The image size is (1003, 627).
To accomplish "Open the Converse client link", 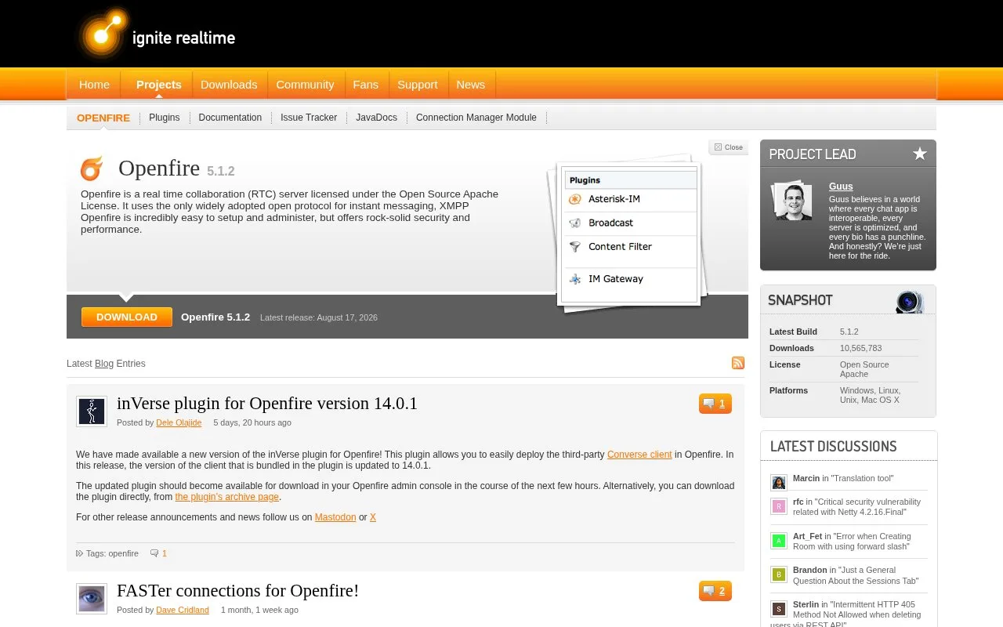I will coord(639,455).
